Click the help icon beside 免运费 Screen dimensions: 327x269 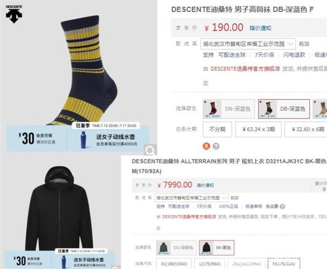282,207
